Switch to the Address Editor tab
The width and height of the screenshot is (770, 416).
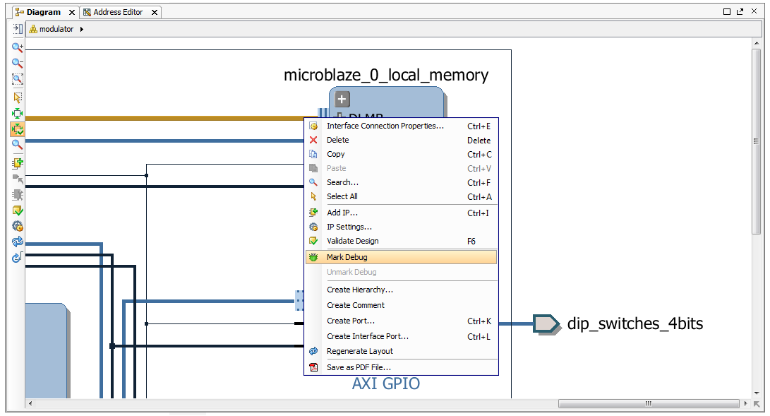click(118, 12)
